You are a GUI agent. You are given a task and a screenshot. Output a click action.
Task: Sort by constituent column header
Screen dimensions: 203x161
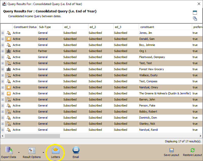(166, 27)
